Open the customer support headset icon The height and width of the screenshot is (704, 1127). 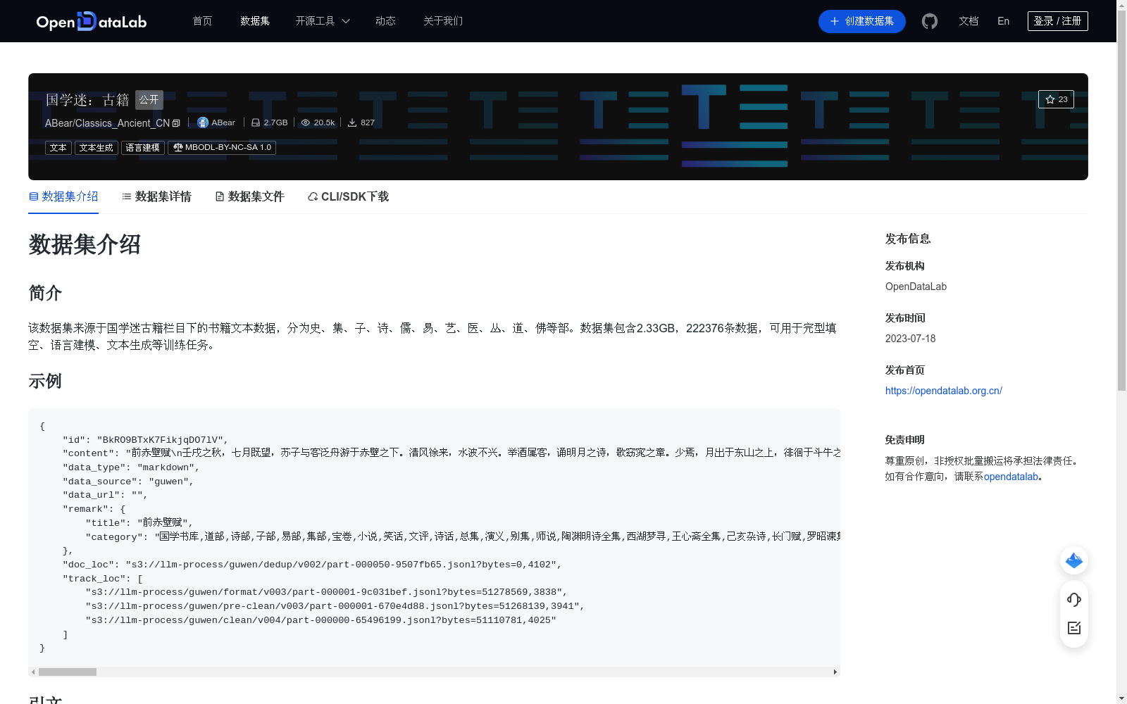click(x=1074, y=599)
